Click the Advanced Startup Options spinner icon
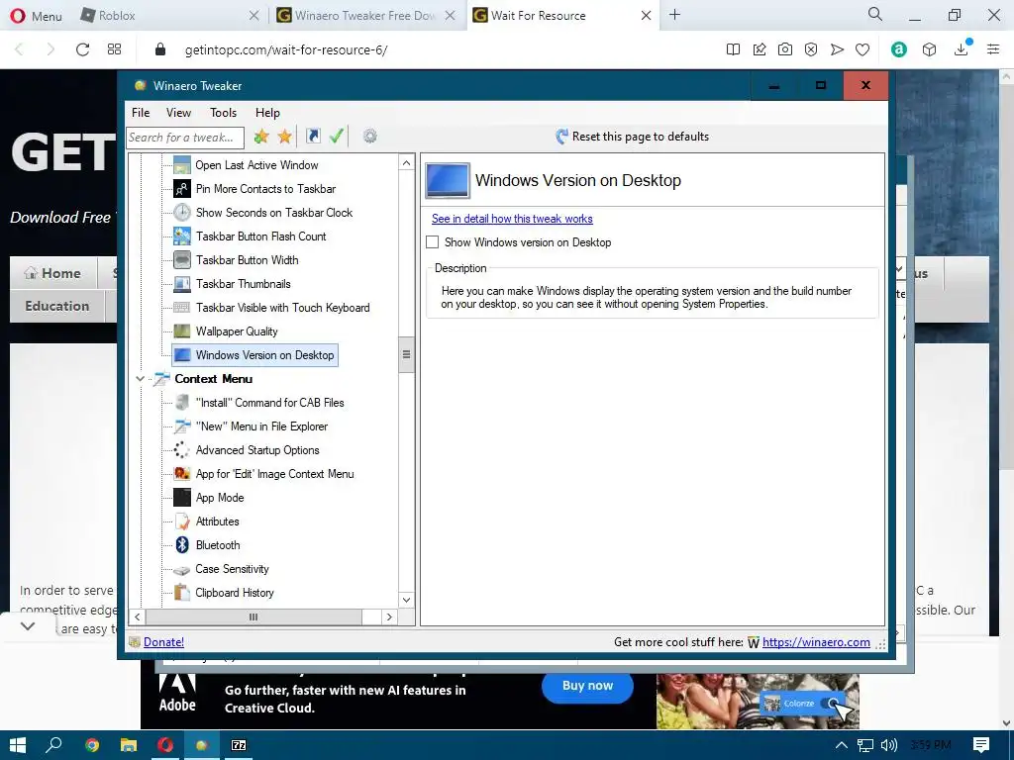Image resolution: width=1014 pixels, height=760 pixels. click(182, 450)
